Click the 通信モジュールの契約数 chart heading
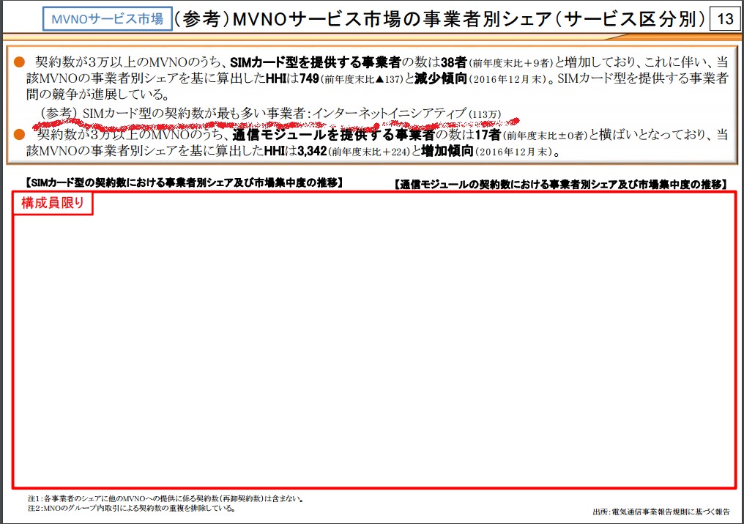Screen dimensions: 744x524 pos(559,183)
